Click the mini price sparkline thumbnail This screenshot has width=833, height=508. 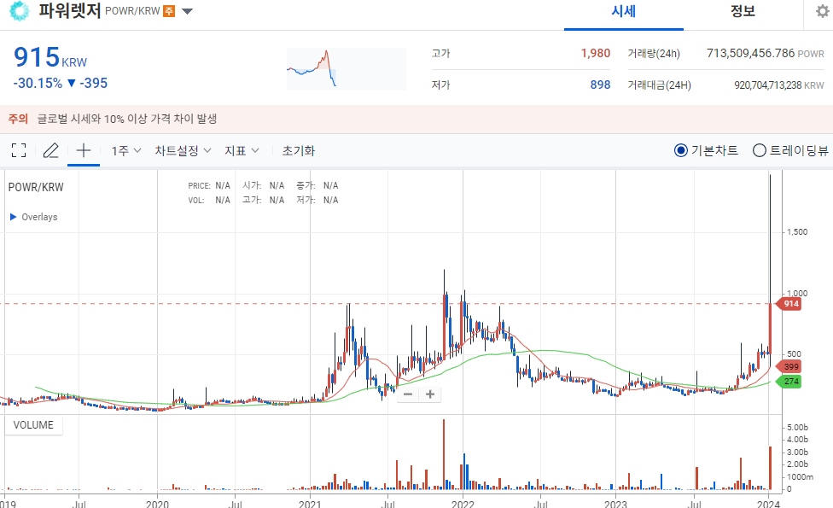pyautogui.click(x=346, y=69)
